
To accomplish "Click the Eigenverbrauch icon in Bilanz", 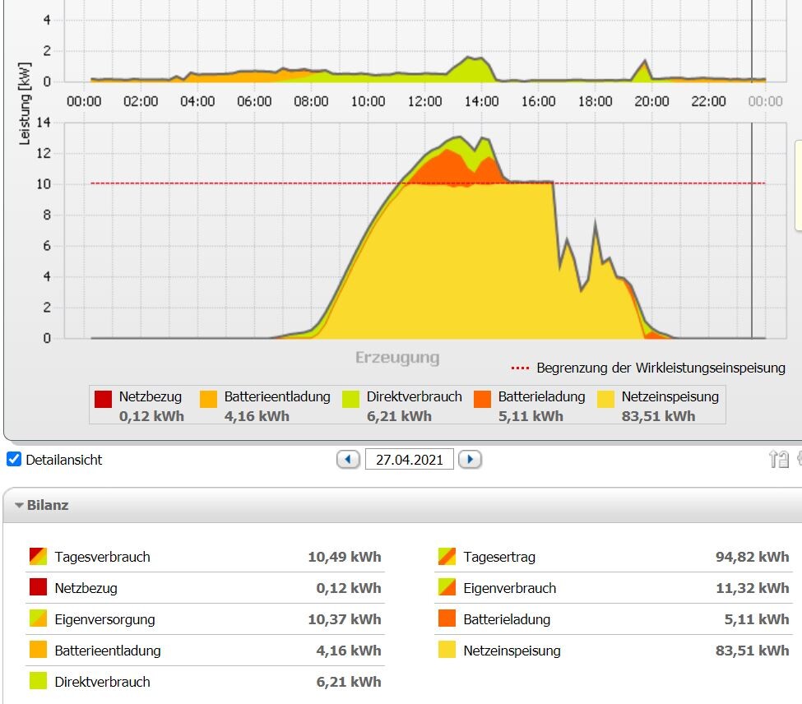I will click(x=447, y=588).
